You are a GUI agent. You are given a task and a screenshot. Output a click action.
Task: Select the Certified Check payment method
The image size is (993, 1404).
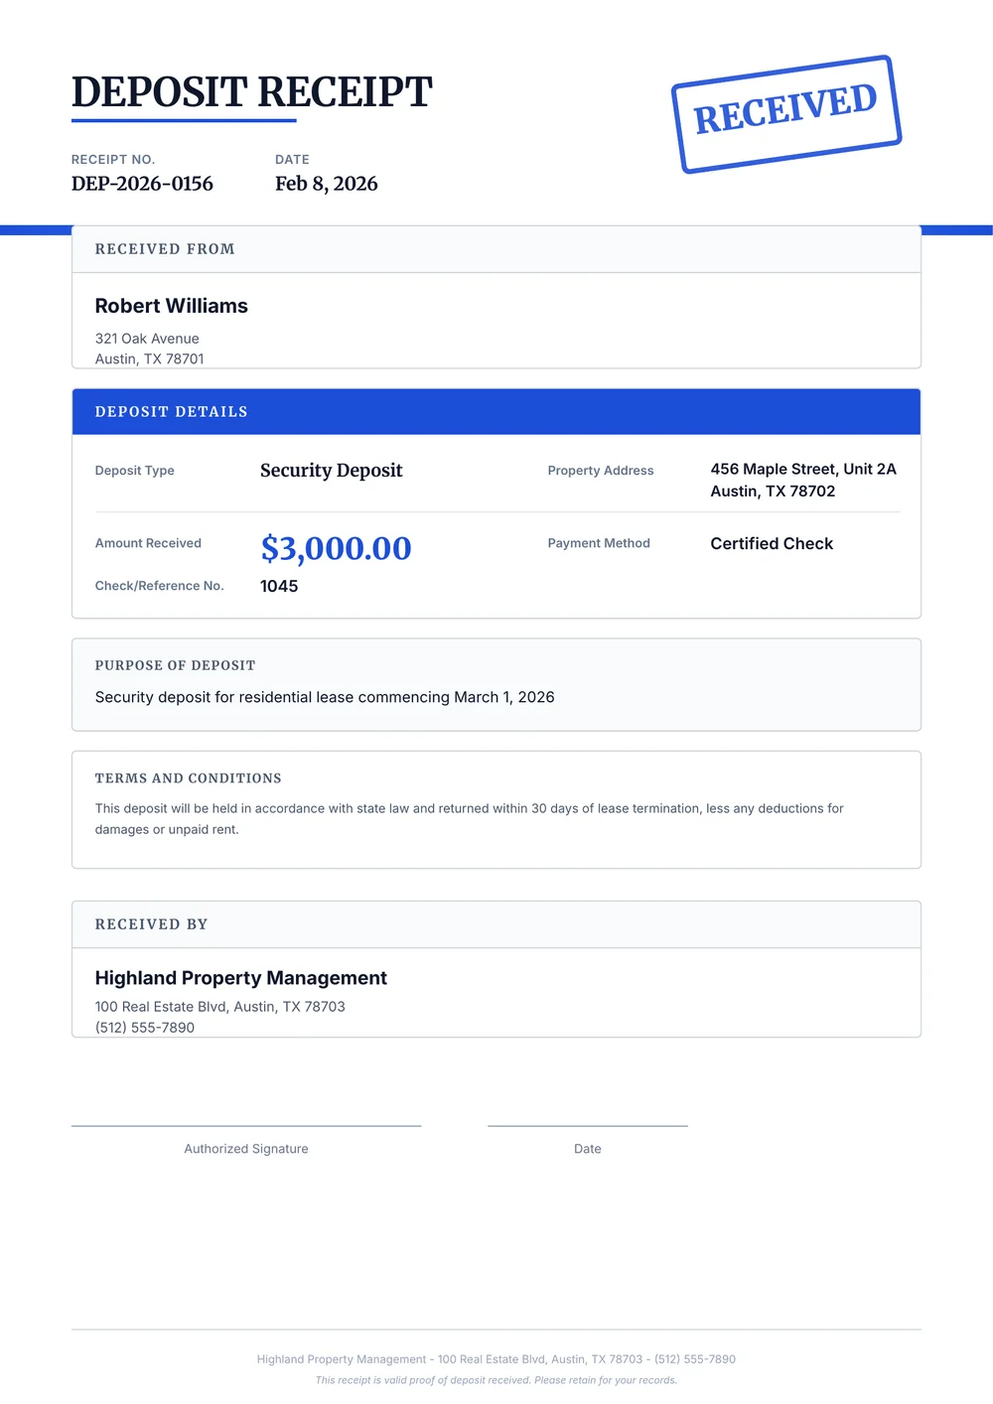pos(772,543)
